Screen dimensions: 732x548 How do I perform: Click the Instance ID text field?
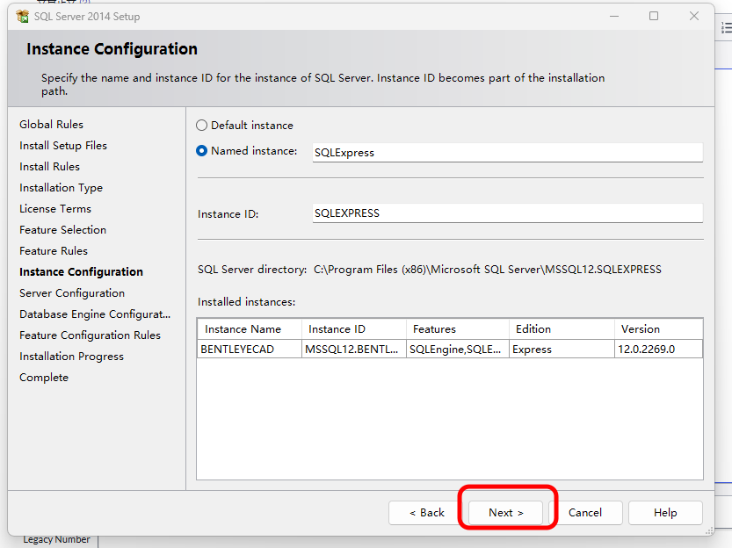click(507, 213)
